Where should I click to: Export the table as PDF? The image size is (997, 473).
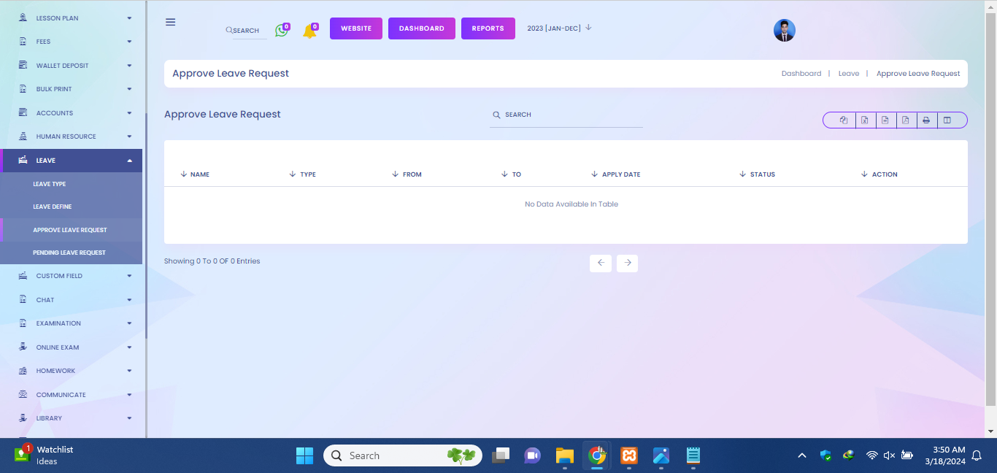coord(905,120)
